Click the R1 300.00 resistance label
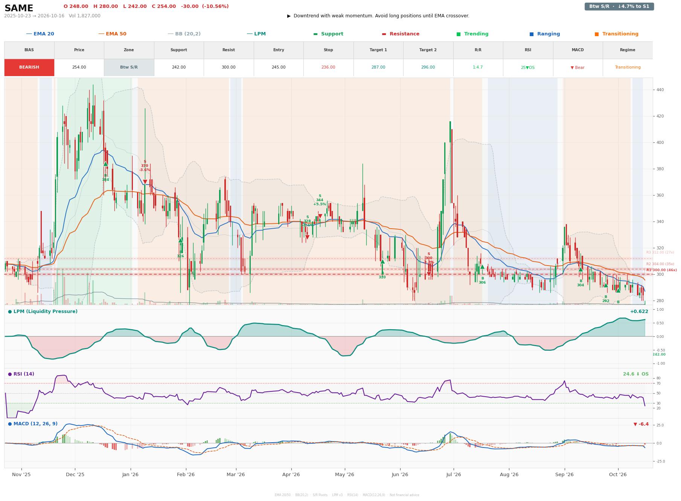Image resolution: width=681 pixels, height=501 pixels. pos(661,270)
